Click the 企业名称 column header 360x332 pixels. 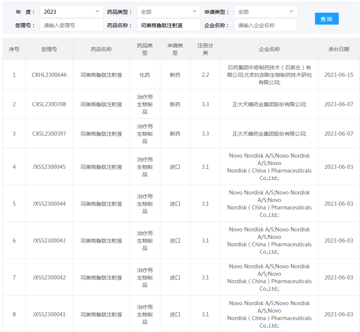pos(269,49)
